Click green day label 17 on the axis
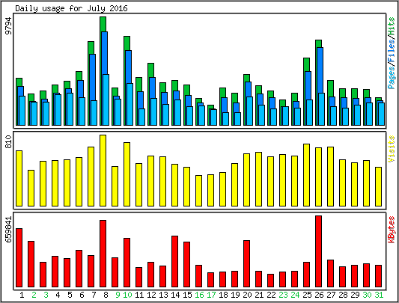Viewport: 399px width, 303px height. 211,295
